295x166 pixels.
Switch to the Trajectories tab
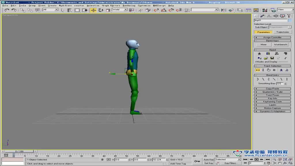pyautogui.click(x=282, y=32)
